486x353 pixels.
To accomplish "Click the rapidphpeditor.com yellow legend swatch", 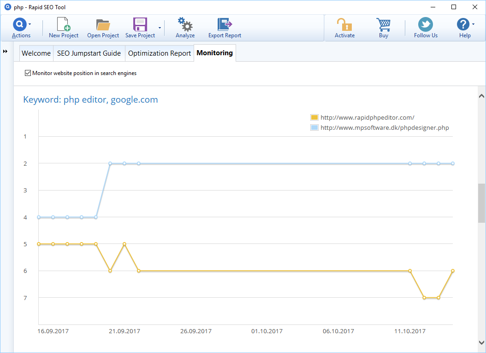I will click(314, 117).
